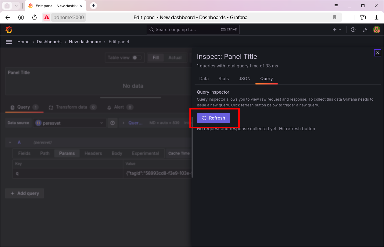Reload the page

[34, 17]
